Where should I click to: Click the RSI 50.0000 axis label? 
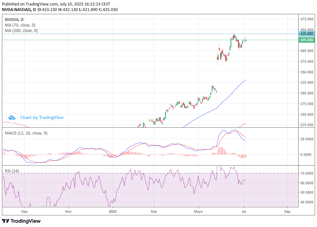[307, 192]
